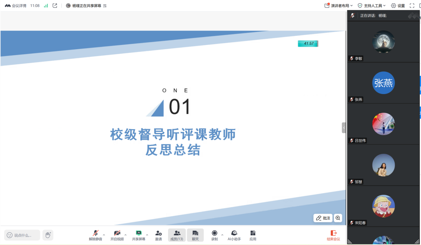
Task: Click the muted mic icon beside 李敏
Action: [352, 59]
